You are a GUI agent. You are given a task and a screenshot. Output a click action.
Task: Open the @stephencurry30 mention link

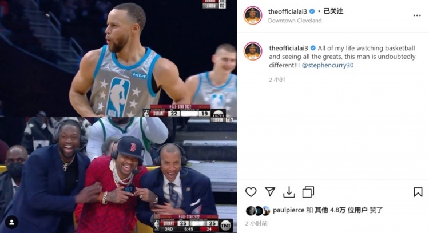click(x=328, y=65)
